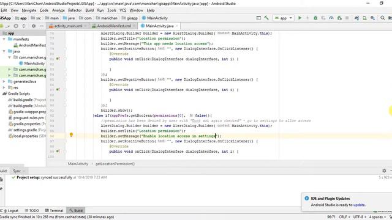Screen dimensions: 392x220
Task: Open project panel settings gear
Action: (x=34, y=26)
